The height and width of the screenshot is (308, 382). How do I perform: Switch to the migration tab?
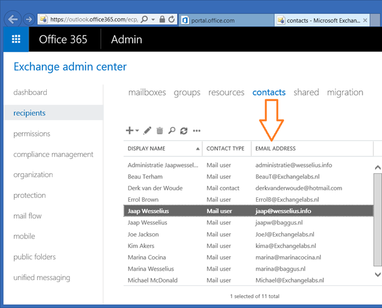(345, 92)
